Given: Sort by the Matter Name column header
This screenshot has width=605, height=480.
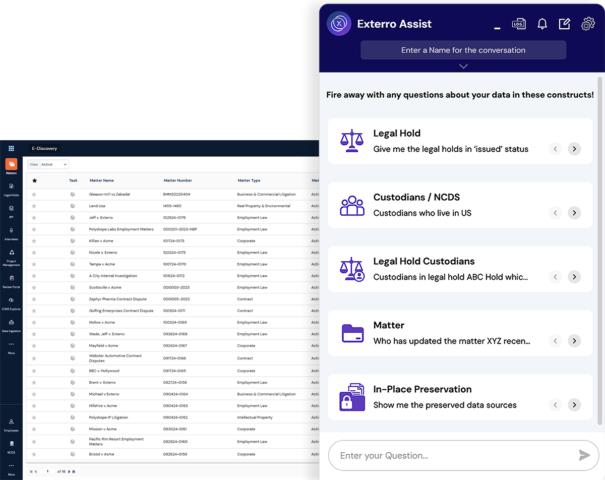Looking at the screenshot, I should coord(102,181).
